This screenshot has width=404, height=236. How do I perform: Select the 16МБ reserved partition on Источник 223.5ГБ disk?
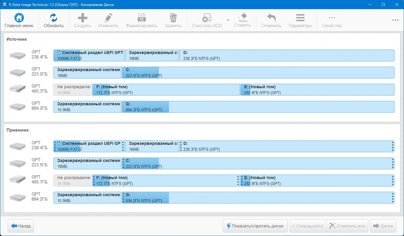click(x=87, y=73)
